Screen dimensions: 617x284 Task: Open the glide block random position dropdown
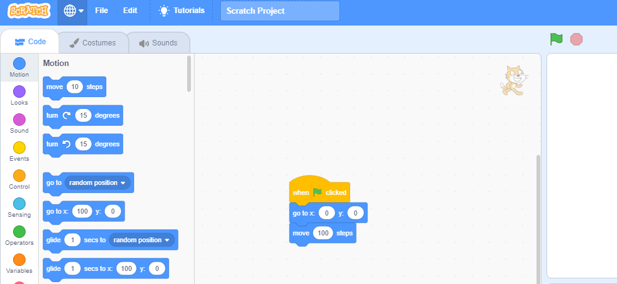pyautogui.click(x=142, y=240)
